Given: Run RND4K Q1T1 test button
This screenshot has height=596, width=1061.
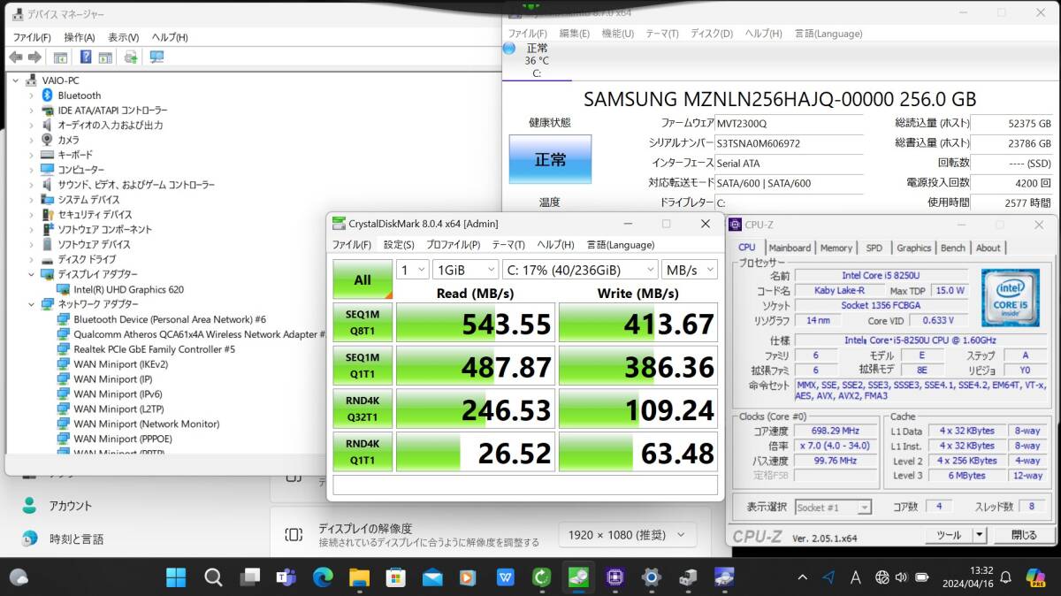Looking at the screenshot, I should [363, 451].
